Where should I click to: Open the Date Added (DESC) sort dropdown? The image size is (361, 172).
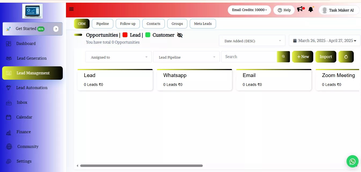pos(252,41)
